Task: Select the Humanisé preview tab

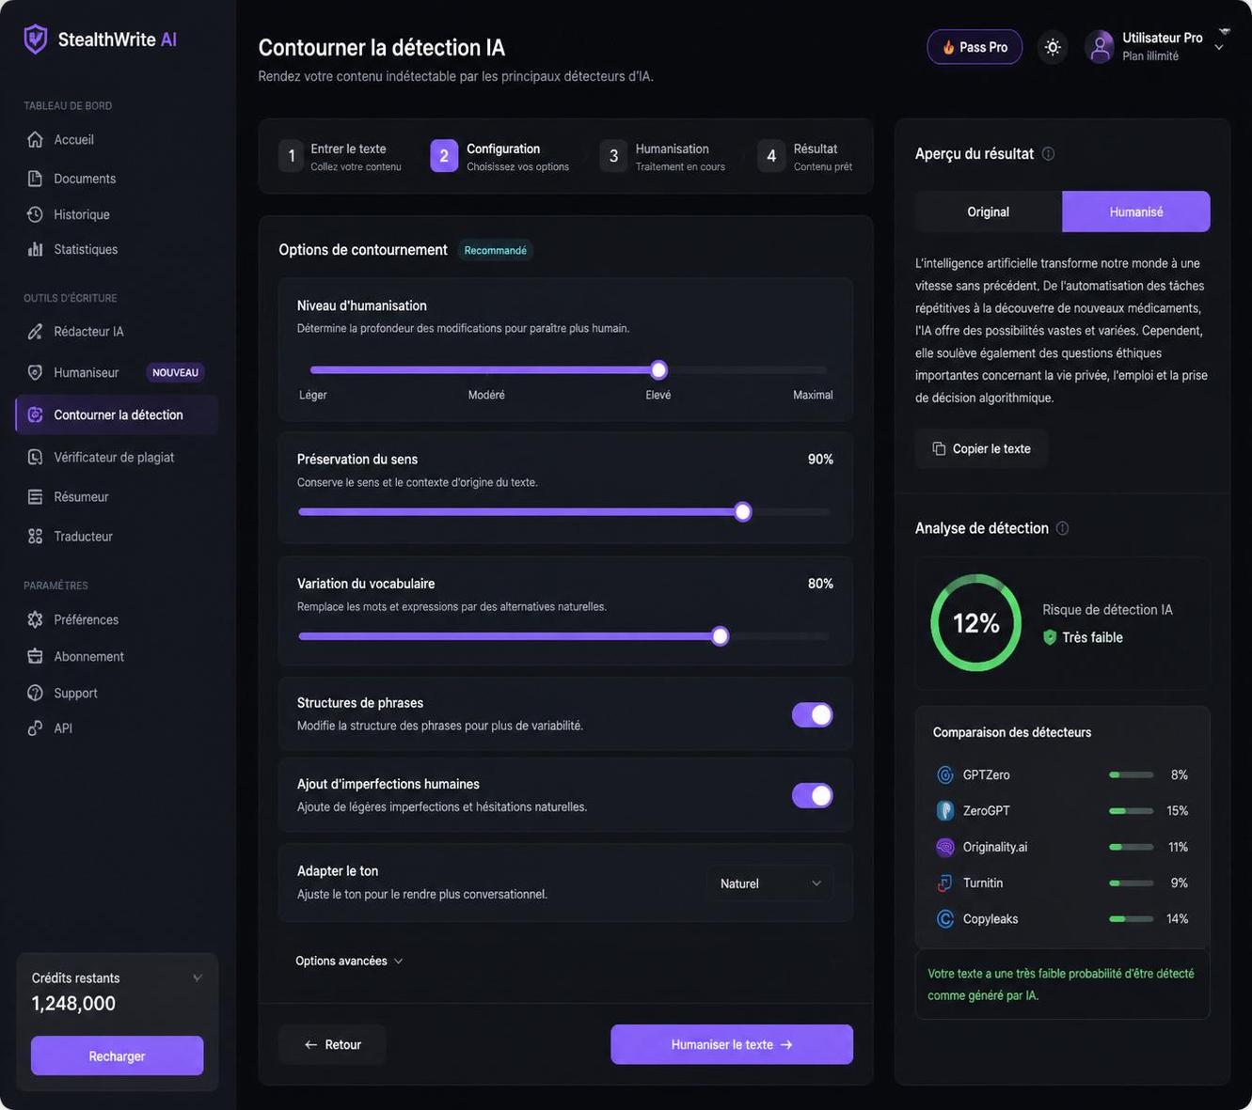Action: [1136, 211]
